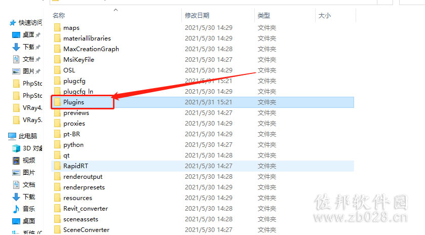The image size is (425, 235).
Task: Open the VRay4 folder in sidebar
Action: pyautogui.click(x=32, y=107)
